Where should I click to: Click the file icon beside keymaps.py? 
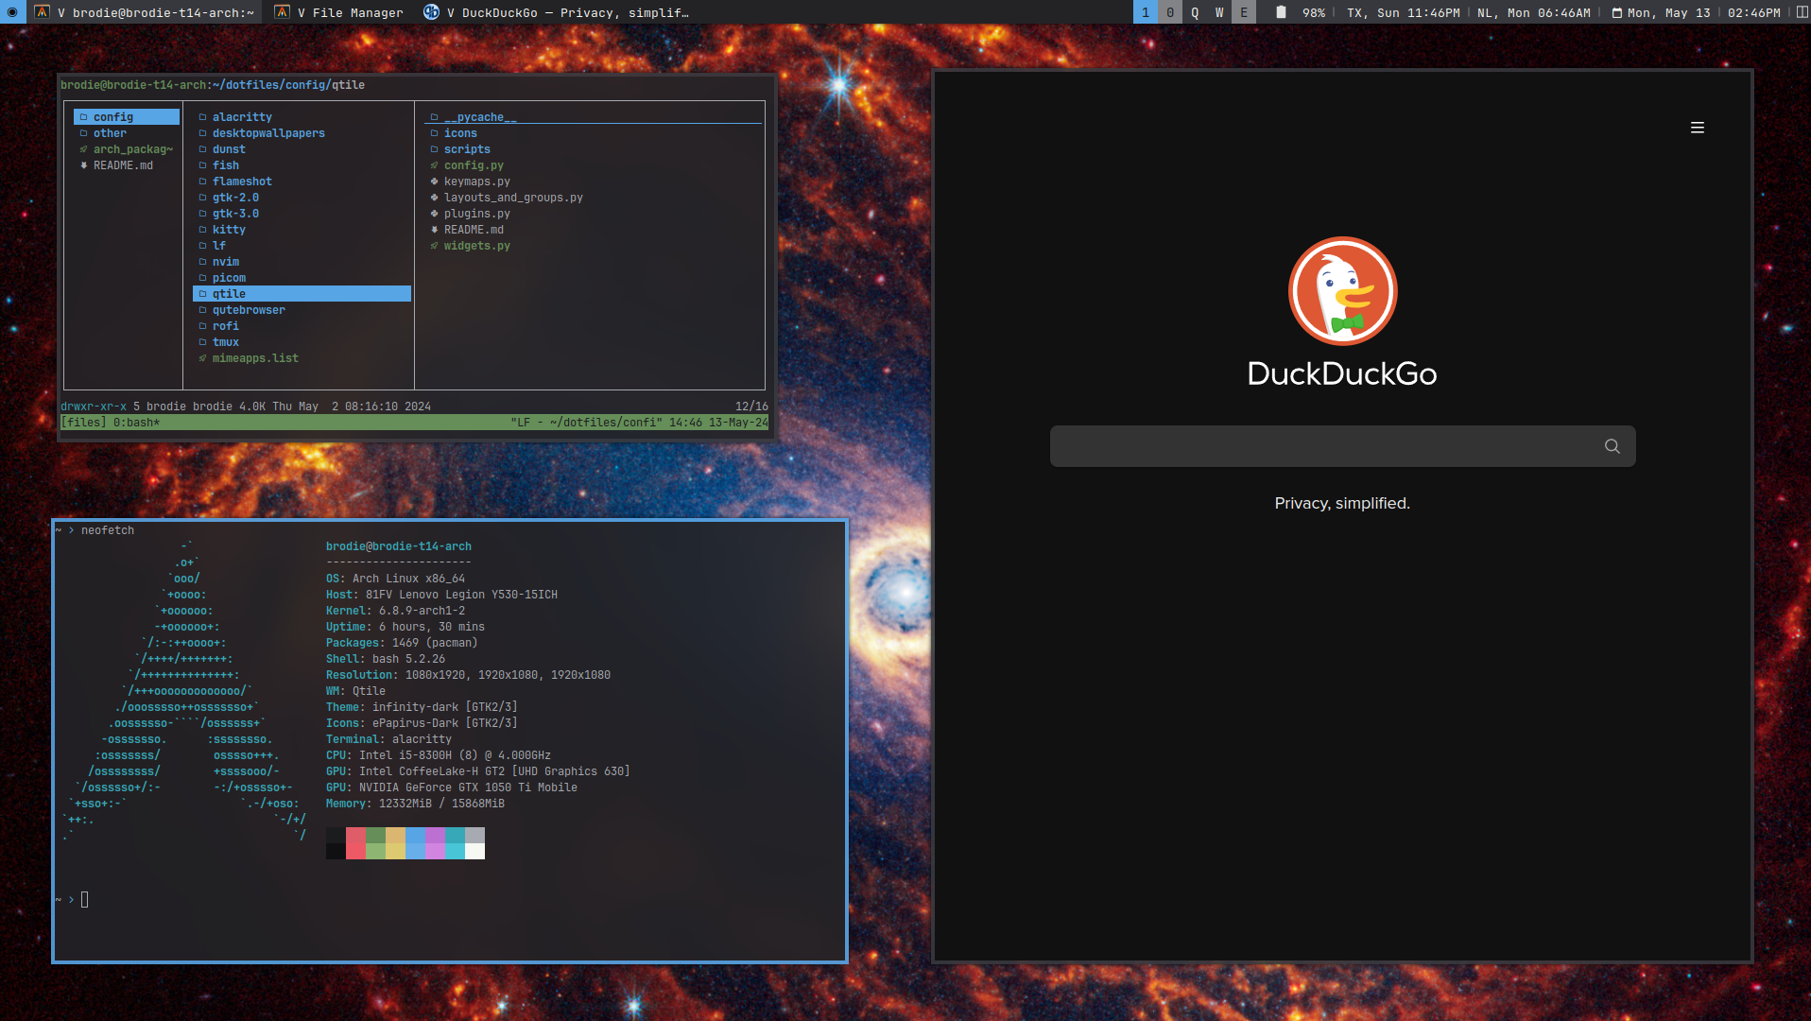click(435, 182)
